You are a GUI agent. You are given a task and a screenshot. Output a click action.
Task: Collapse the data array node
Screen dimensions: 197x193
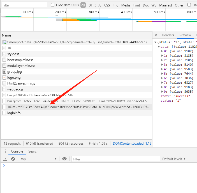pos(159,47)
